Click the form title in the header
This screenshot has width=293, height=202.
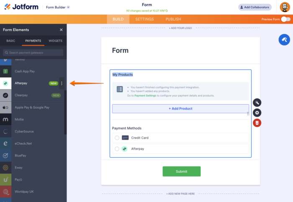coord(147,5)
